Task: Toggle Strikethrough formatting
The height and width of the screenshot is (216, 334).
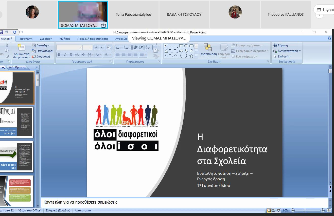Action: point(77,54)
